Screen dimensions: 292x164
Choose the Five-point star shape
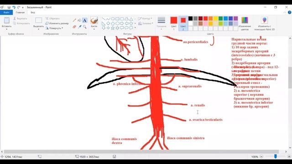click(x=113, y=28)
